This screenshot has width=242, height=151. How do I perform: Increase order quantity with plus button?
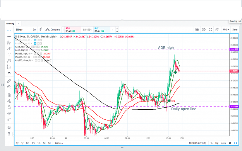(x=117, y=28)
